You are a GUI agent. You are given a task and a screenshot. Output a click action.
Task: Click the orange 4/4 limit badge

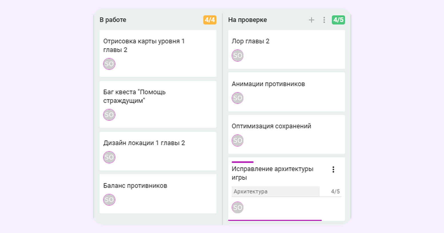point(210,20)
